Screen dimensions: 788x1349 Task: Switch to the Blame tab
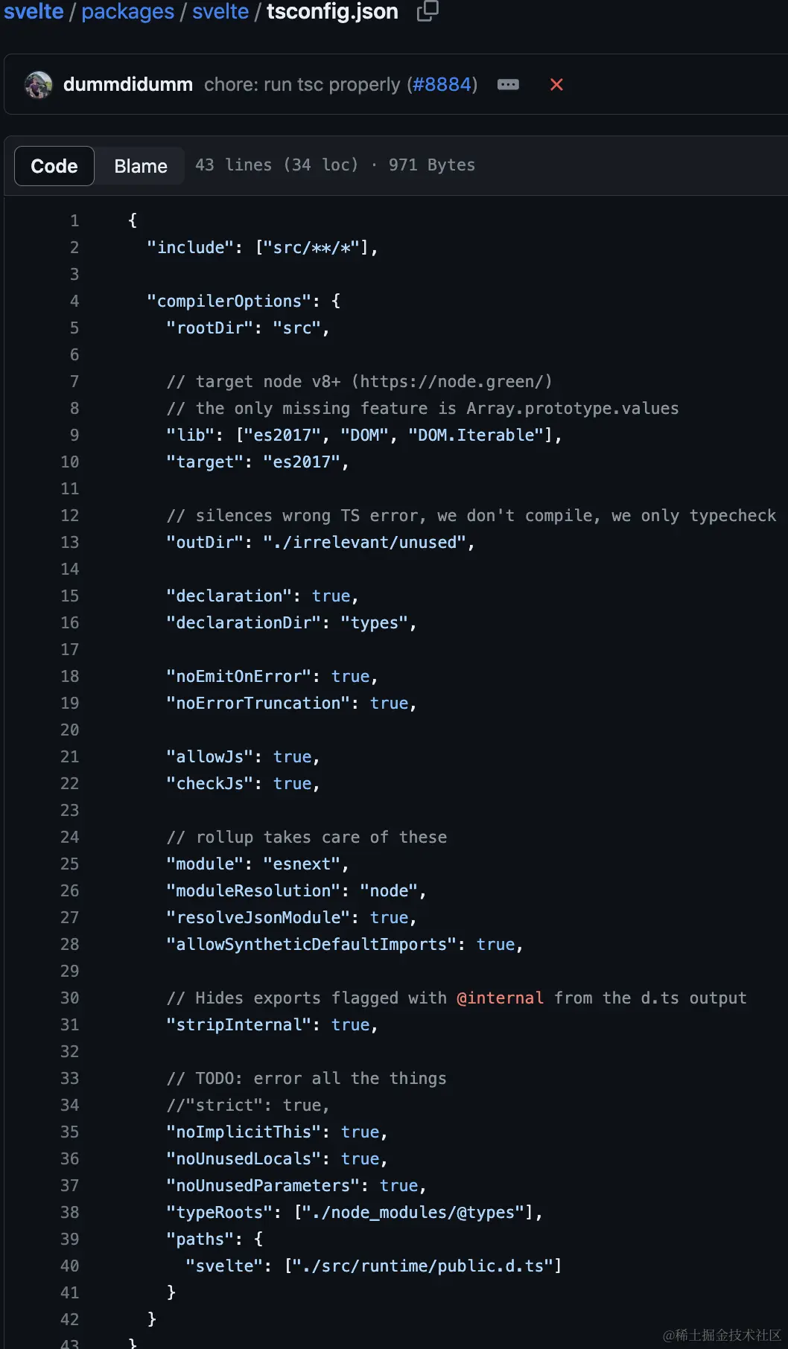pyautogui.click(x=139, y=165)
